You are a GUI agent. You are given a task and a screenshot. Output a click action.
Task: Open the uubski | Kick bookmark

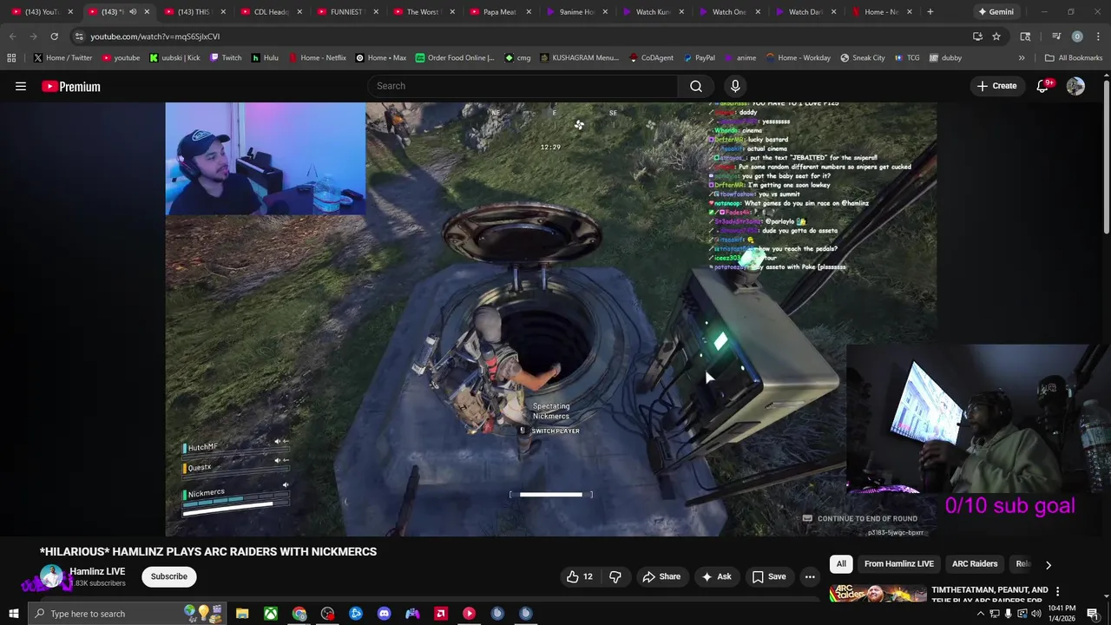[174, 58]
